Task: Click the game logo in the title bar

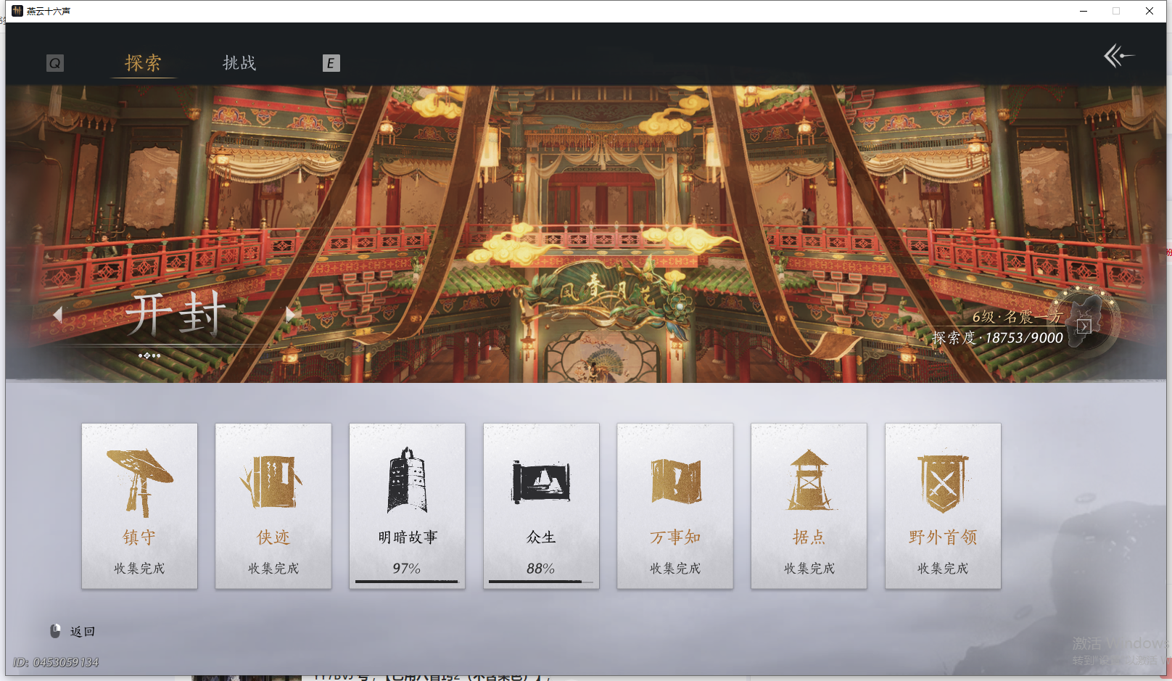Action: pyautogui.click(x=16, y=11)
